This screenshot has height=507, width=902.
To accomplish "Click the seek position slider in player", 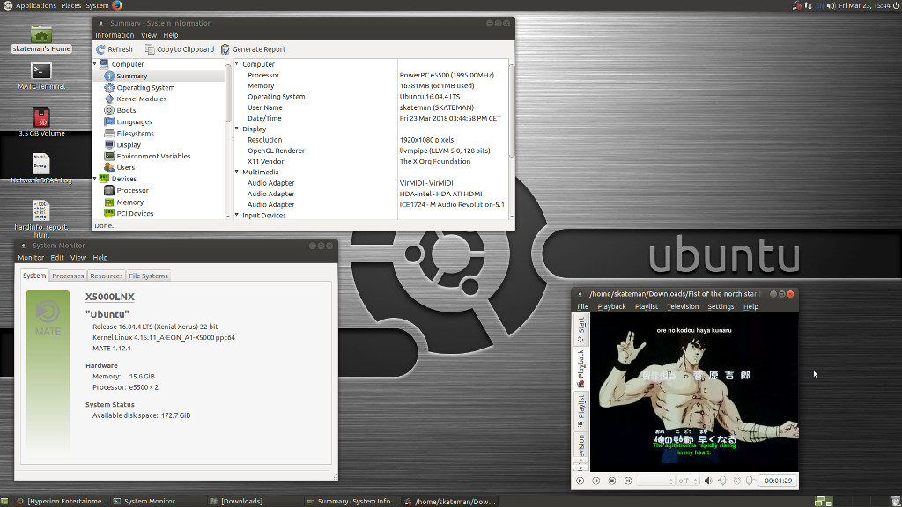I will click(750, 481).
